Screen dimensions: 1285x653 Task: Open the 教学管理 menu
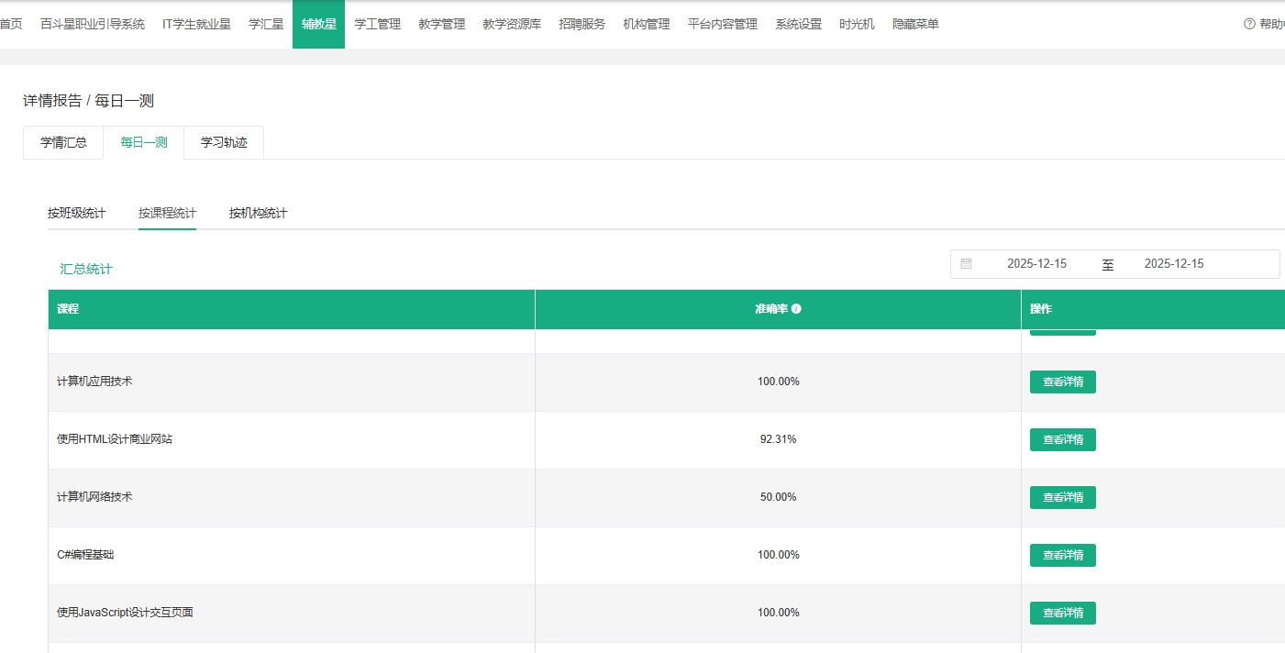tap(441, 25)
